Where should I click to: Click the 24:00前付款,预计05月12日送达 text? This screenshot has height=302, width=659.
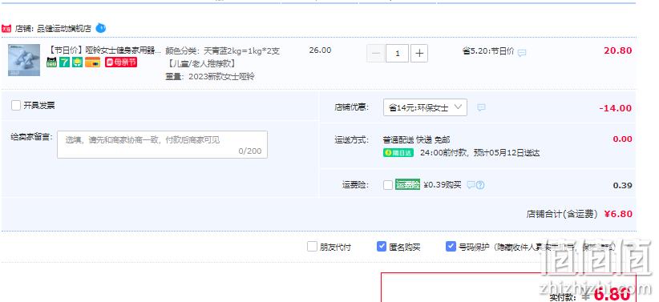480,153
